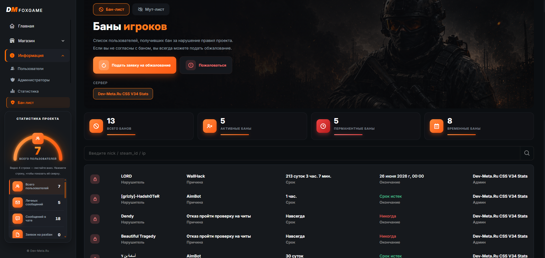Click Подать заявку на обжалование button
This screenshot has height=258, width=545.
[x=135, y=65]
